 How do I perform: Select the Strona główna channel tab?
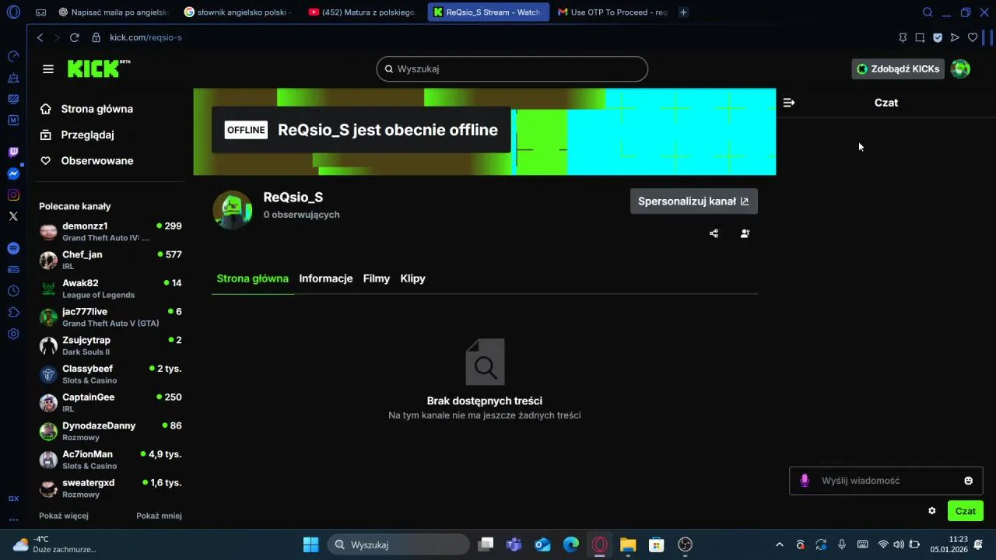tap(253, 278)
